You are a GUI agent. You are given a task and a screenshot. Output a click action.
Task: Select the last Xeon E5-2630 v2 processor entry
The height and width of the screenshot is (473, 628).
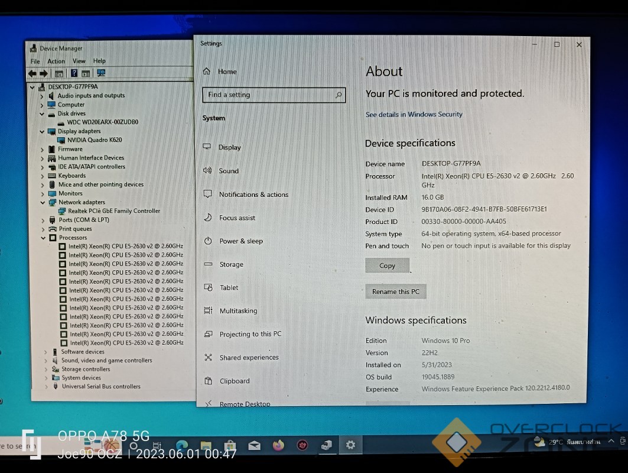click(x=126, y=343)
